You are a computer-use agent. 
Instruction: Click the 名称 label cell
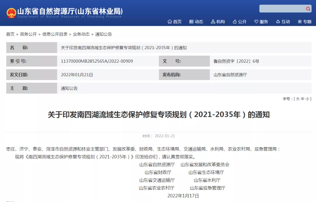[32, 48]
